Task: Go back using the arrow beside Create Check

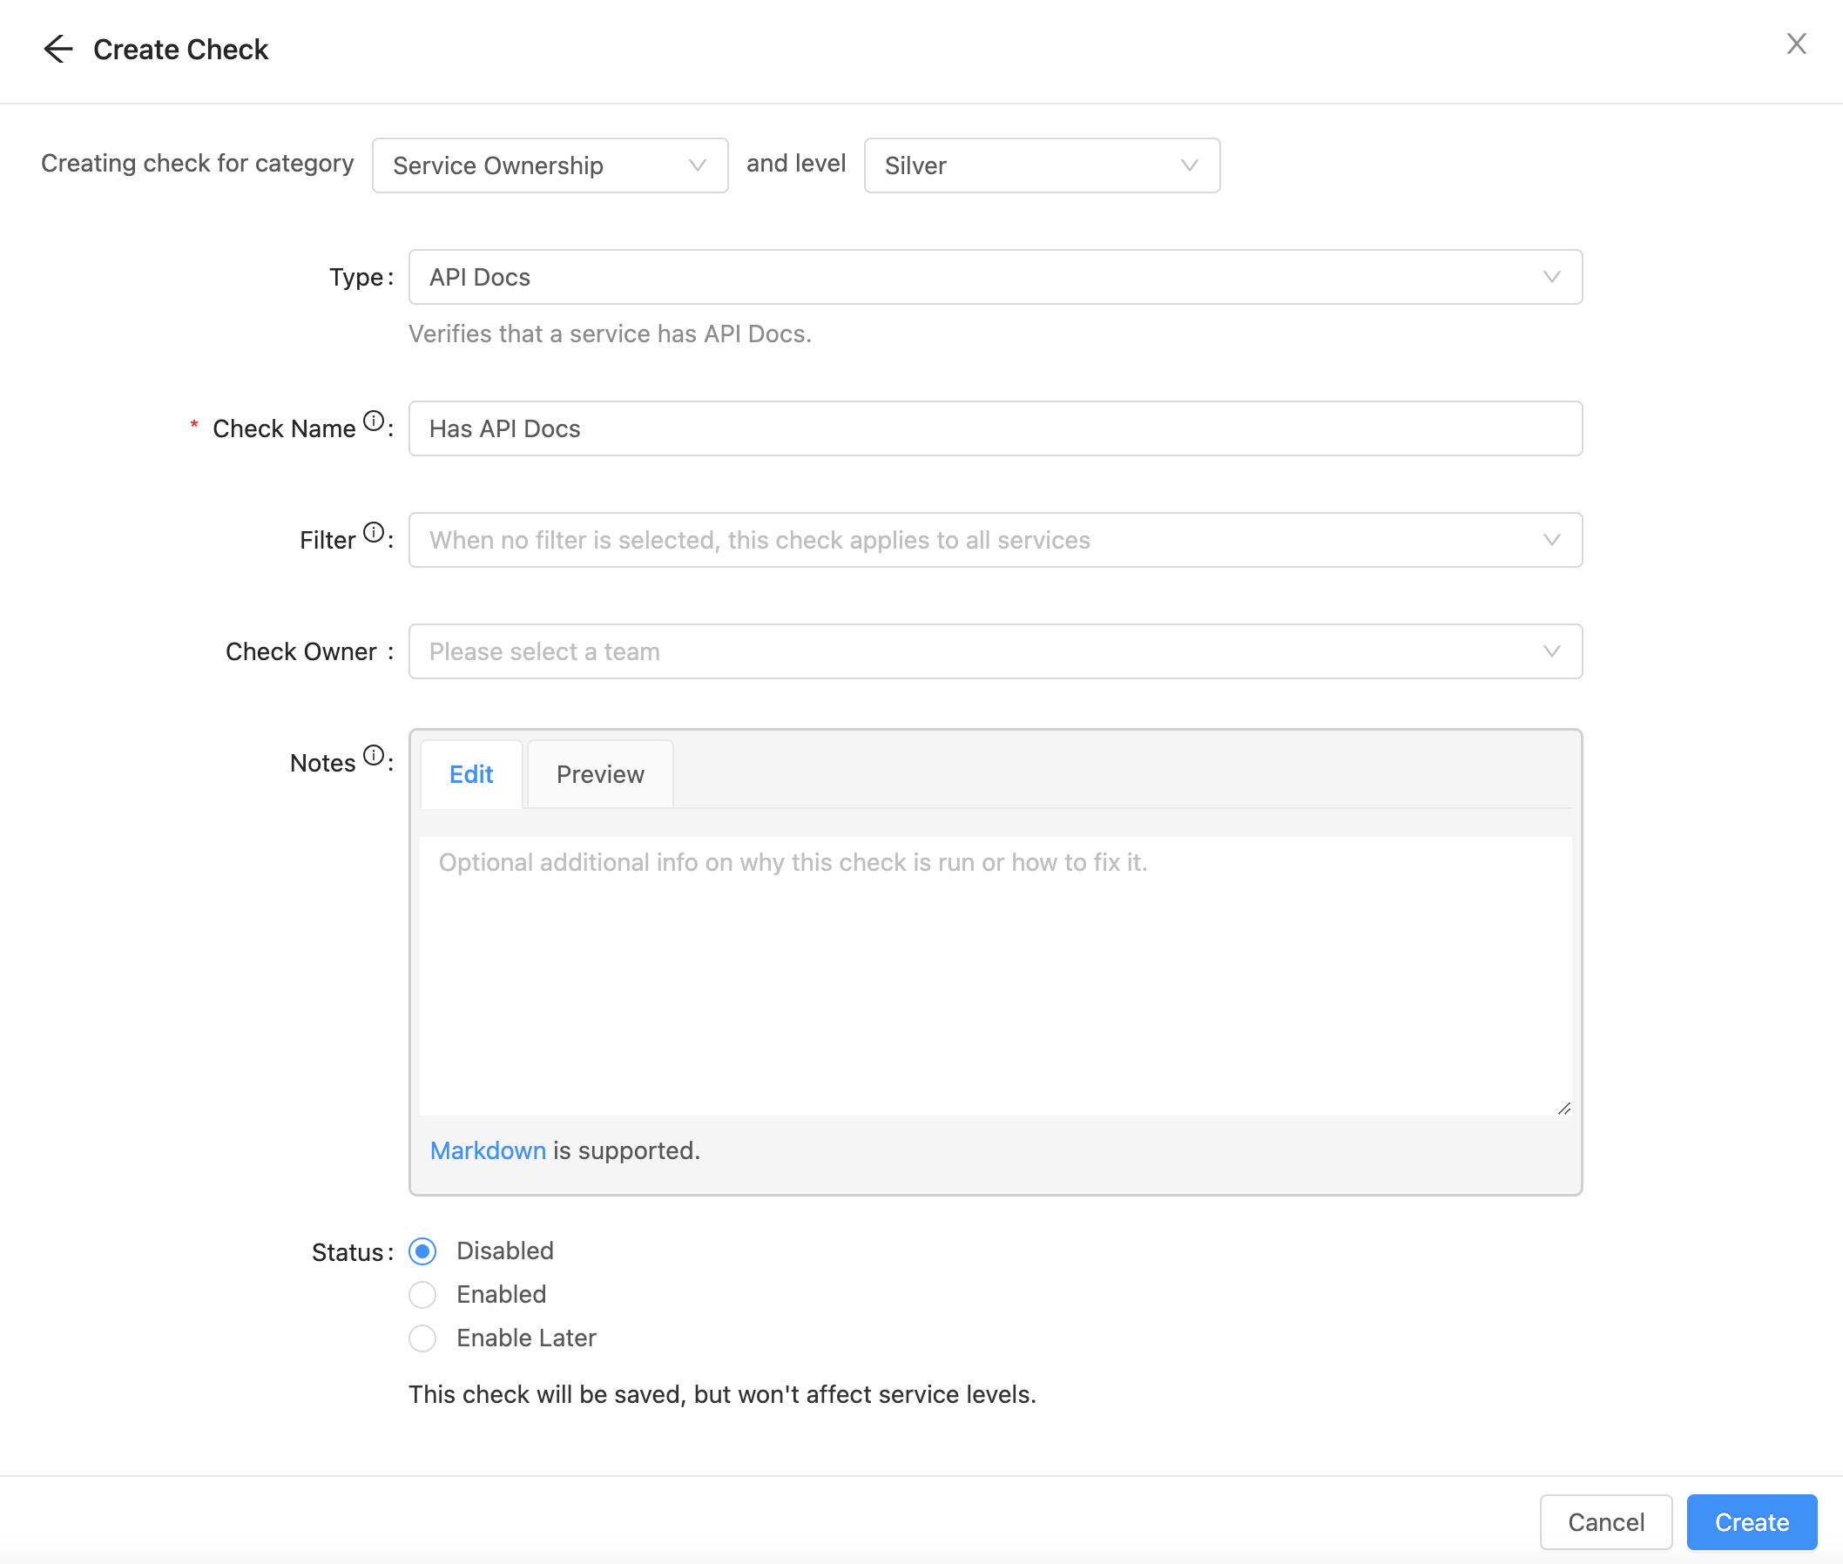Action: tap(57, 49)
